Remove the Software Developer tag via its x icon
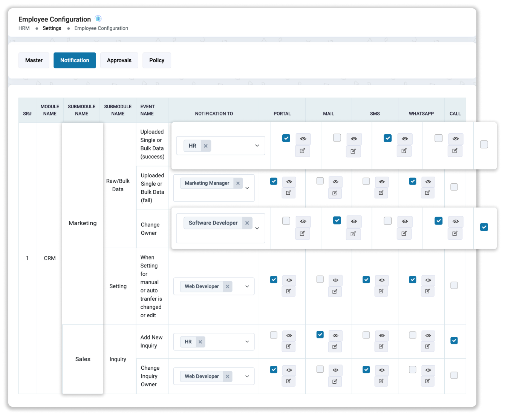Image resolution: width=505 pixels, height=415 pixels. [x=247, y=223]
